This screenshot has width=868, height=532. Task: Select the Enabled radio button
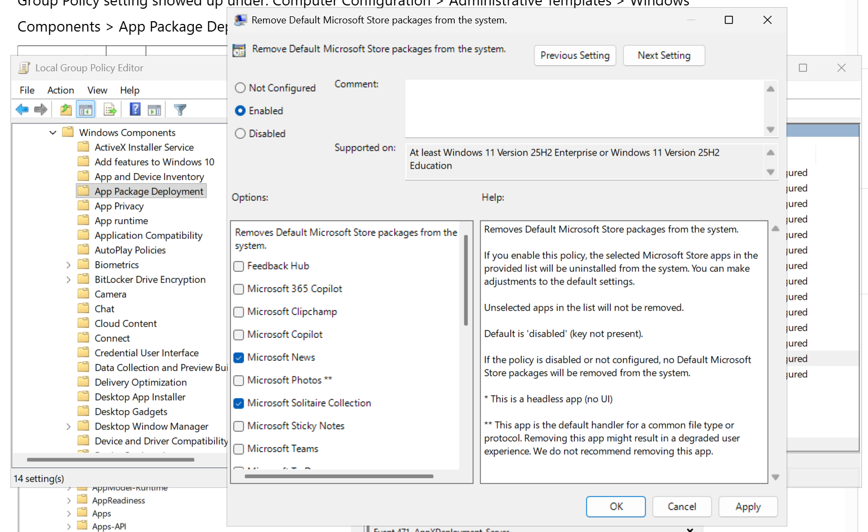[240, 110]
